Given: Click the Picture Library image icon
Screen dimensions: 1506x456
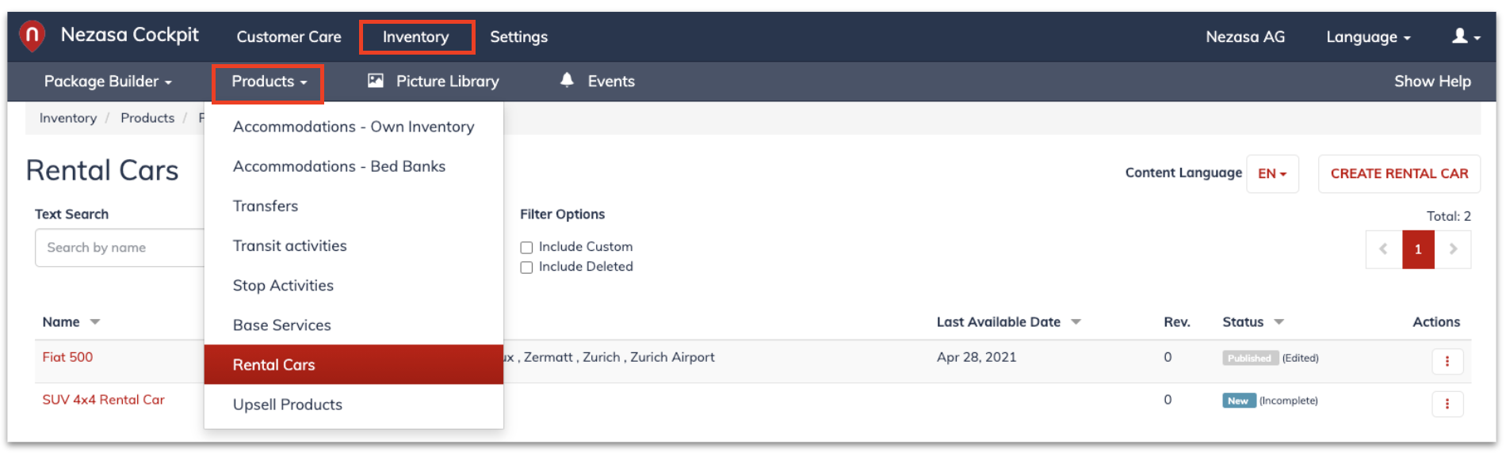Looking at the screenshot, I should click(376, 81).
